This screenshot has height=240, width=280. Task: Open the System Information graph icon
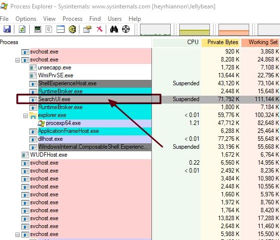(x=38, y=29)
